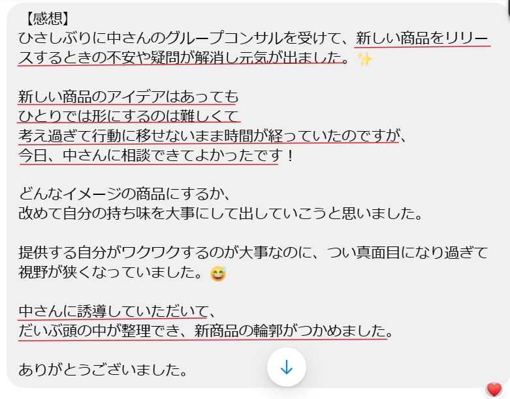The image size is (510, 399).
Task: Click the line スするときの不安や疑問が解消し
Action: pos(183,58)
